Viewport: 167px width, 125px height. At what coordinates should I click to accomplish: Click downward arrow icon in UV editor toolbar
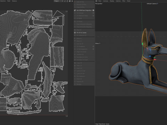[x=72, y=1]
